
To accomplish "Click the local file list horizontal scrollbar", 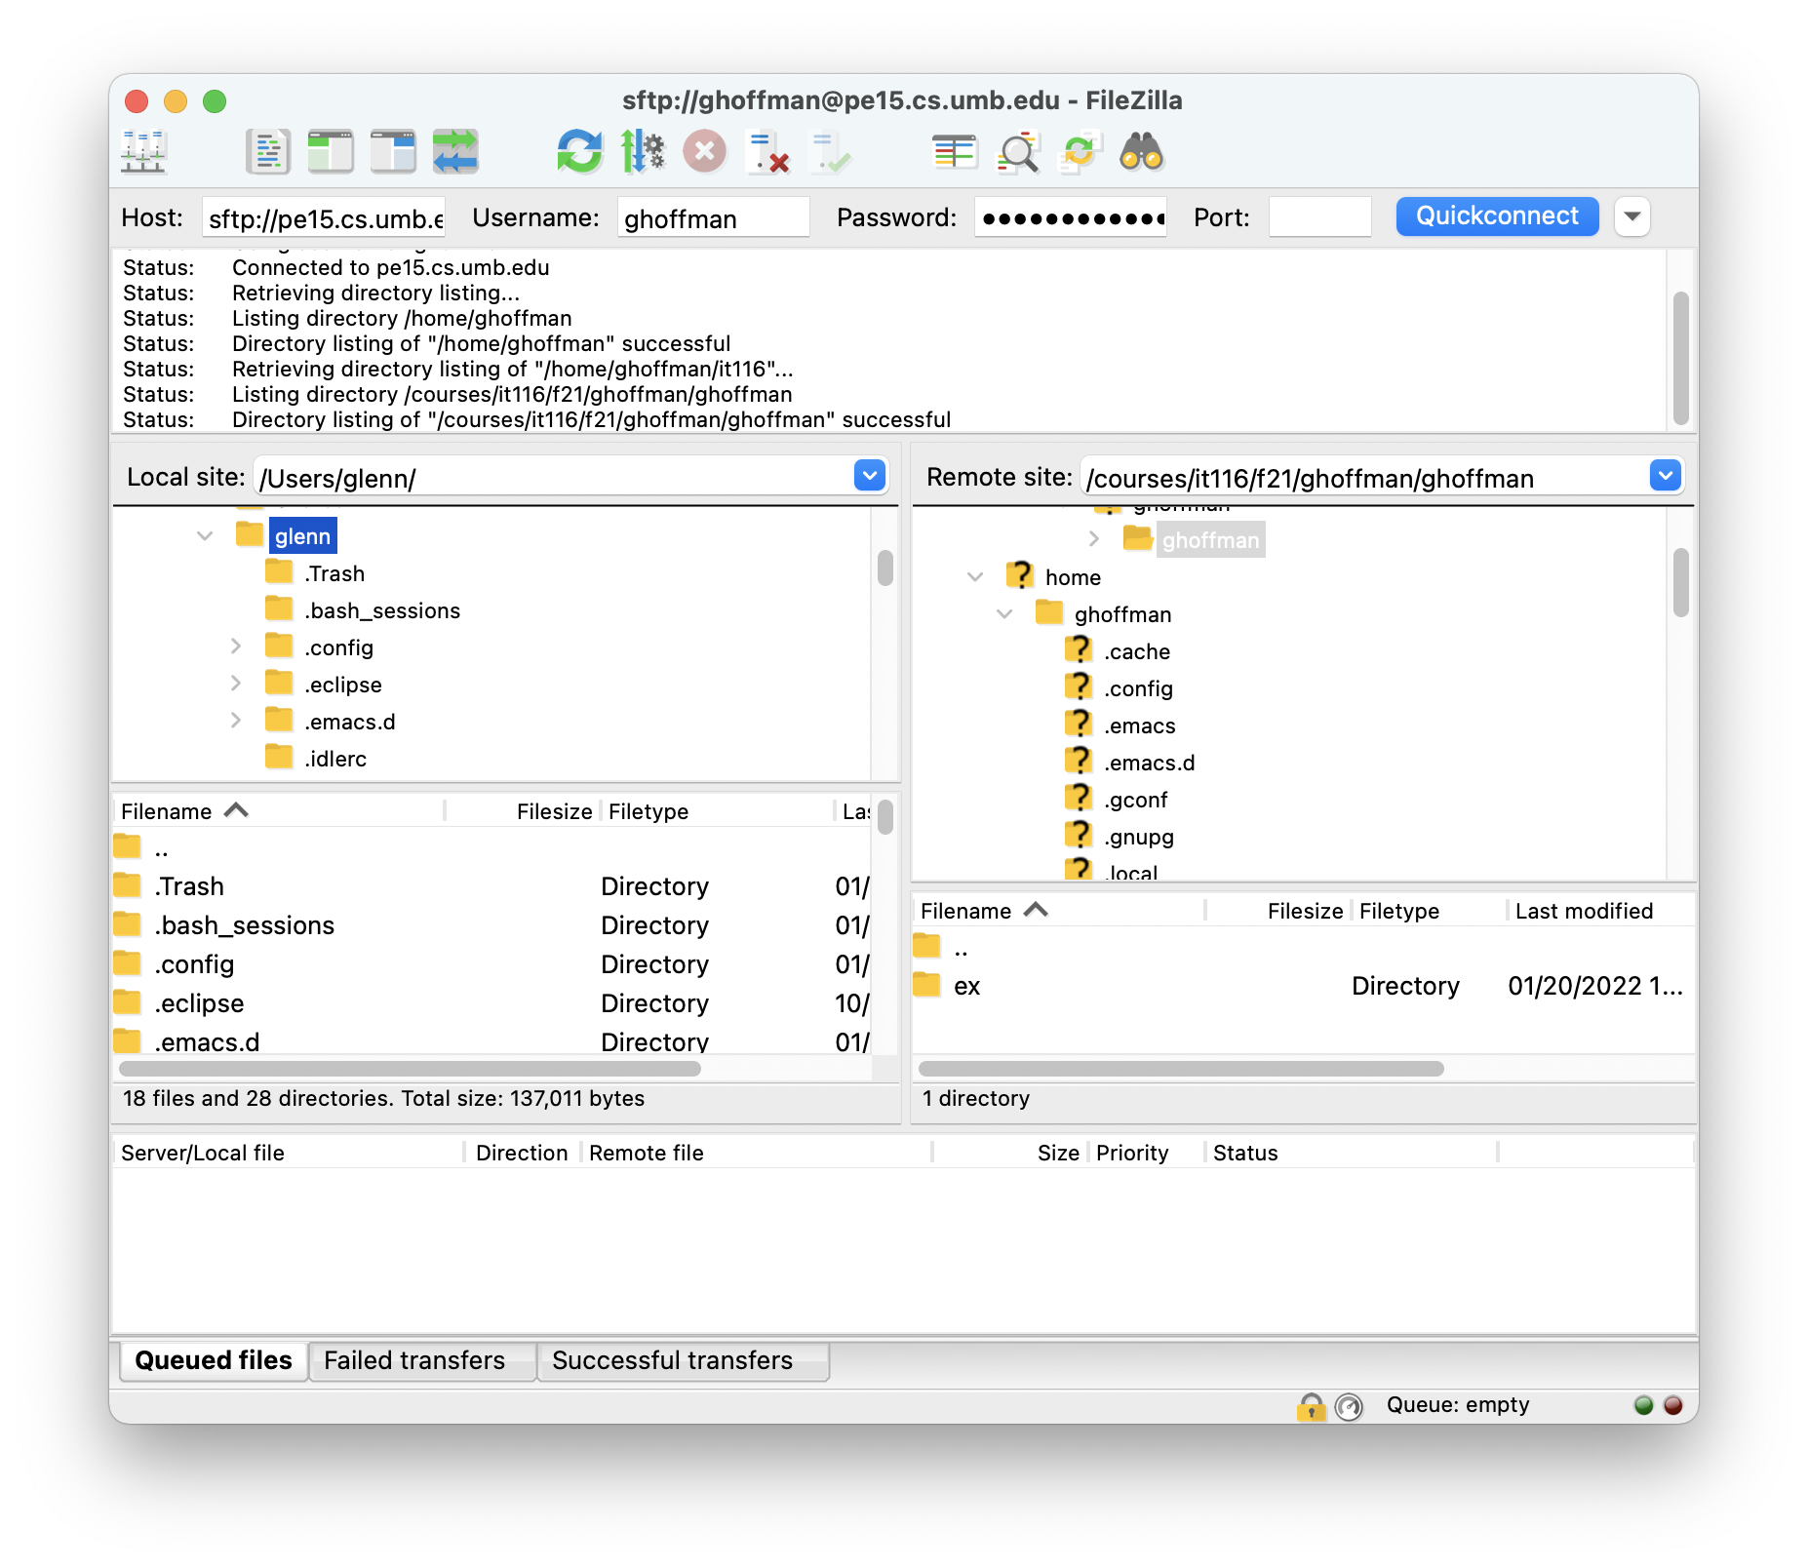I will click(x=410, y=1069).
